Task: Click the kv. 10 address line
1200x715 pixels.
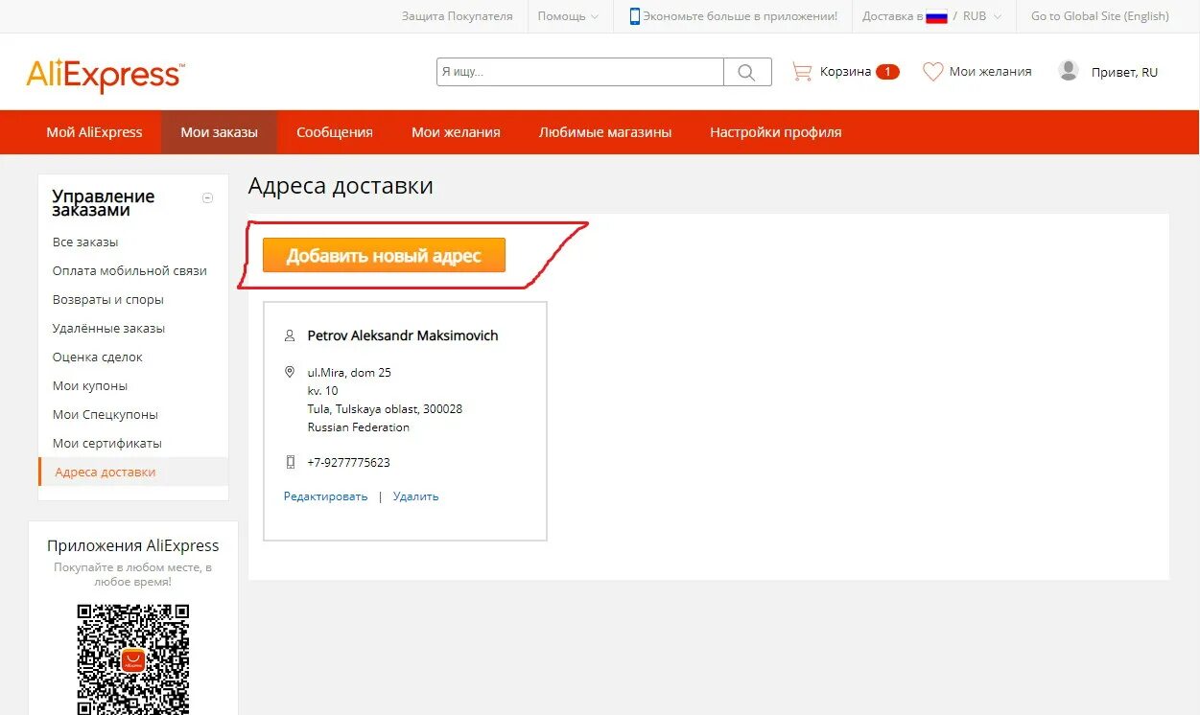Action: [x=322, y=390]
